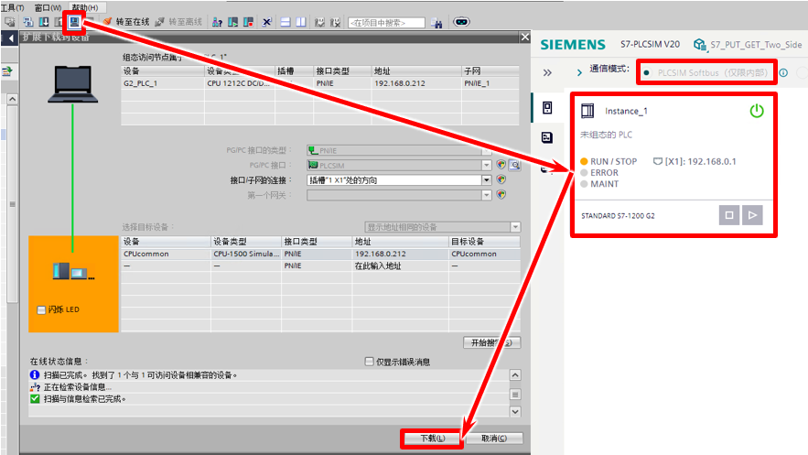
Task: Collapse the left panel arrow button
Action: 10,38
